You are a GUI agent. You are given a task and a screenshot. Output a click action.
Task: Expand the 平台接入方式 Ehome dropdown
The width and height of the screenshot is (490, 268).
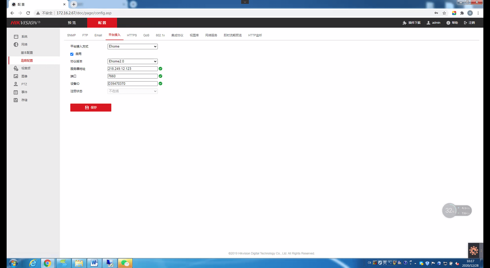point(132,46)
